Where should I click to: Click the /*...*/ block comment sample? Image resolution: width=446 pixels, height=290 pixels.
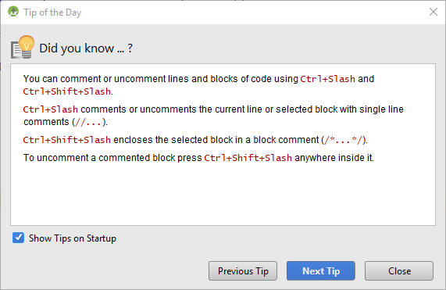tap(344, 140)
